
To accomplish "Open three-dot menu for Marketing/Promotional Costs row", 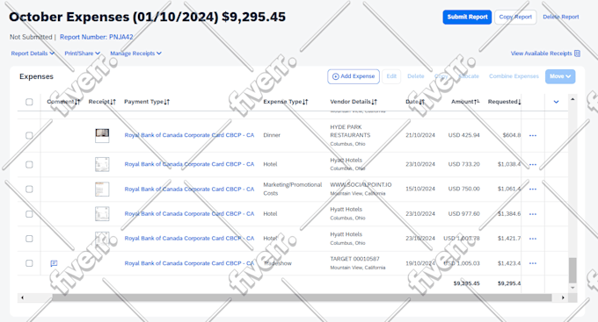I will click(x=533, y=190).
